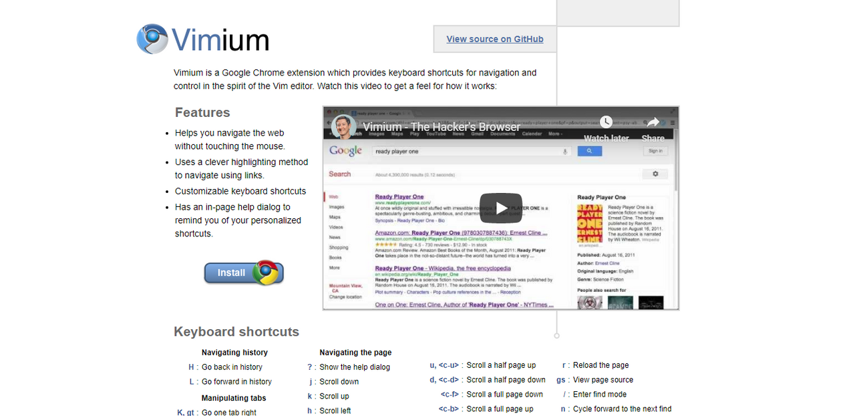This screenshot has width=855, height=416.
Task: Click the 'Features' heading
Action: (202, 112)
